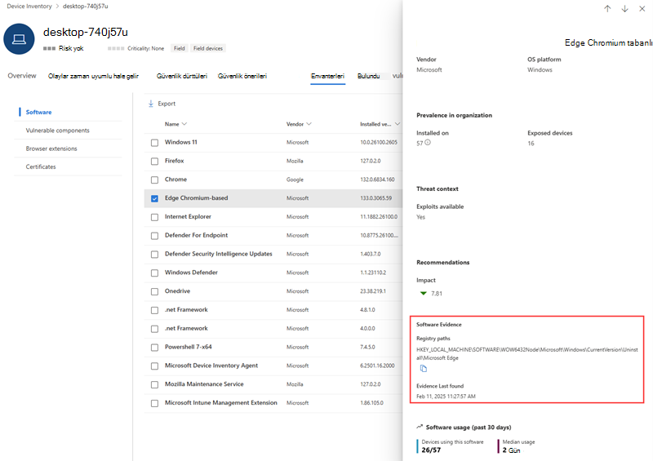This screenshot has width=653, height=461.
Task: Click the Edge version 133.0.3065.59 cell
Action: coord(375,198)
